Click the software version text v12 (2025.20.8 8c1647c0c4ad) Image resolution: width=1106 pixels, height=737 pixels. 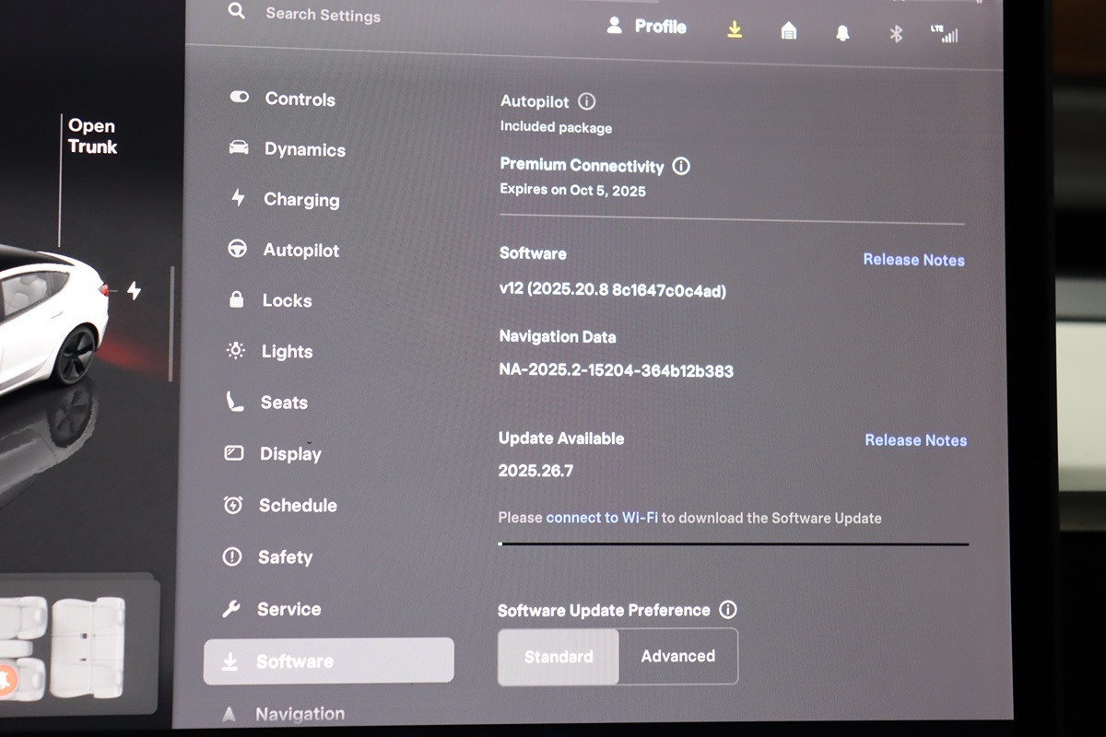tap(613, 291)
